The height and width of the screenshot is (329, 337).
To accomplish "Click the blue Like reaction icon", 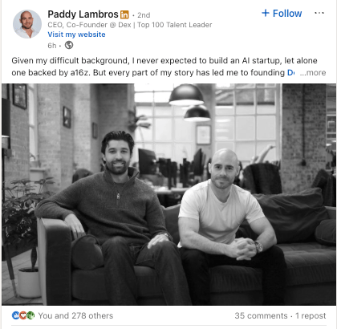I will 15,315.
